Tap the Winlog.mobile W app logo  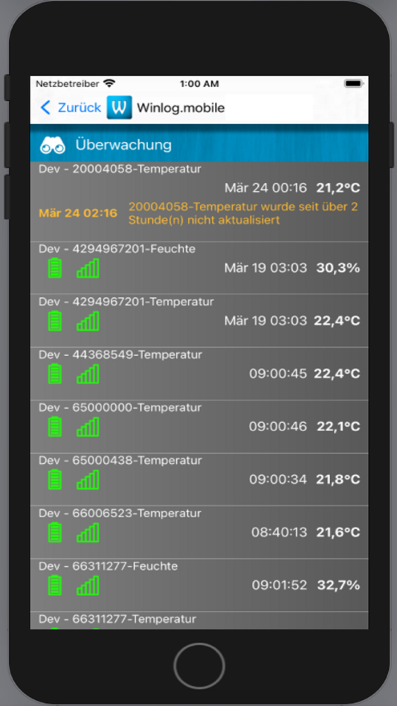point(120,107)
